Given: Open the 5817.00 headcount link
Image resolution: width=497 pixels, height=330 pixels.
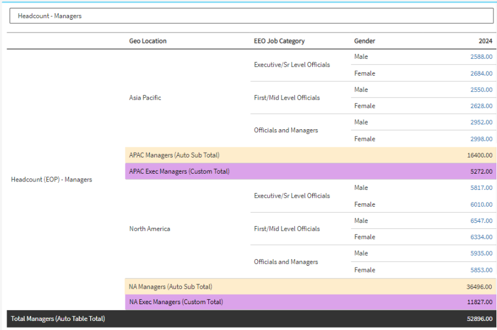Looking at the screenshot, I should (481, 188).
